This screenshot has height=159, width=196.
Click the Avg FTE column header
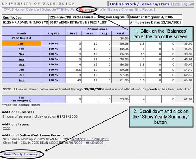pyautogui.click(x=53, y=34)
